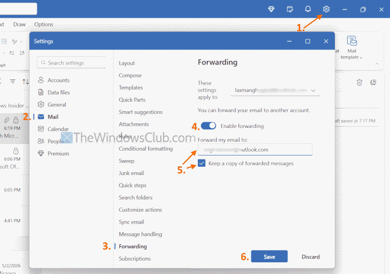Image resolution: width=390 pixels, height=274 pixels.
Task: Click the Search settings field
Action: click(x=71, y=63)
